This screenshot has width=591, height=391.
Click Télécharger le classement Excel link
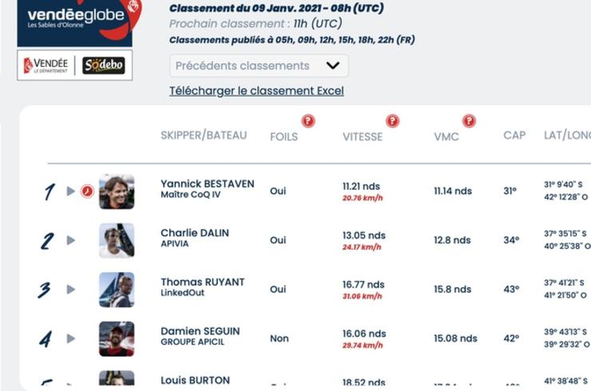click(x=256, y=91)
